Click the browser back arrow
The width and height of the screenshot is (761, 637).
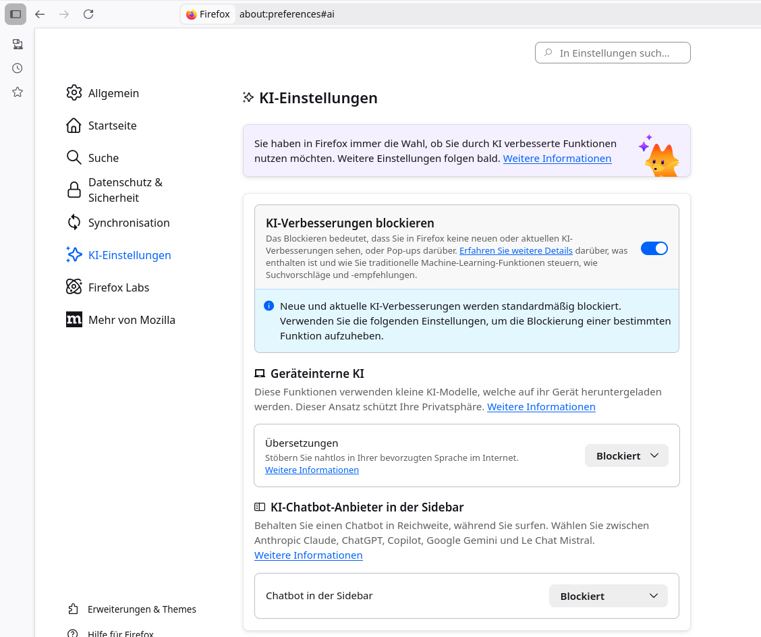(40, 14)
